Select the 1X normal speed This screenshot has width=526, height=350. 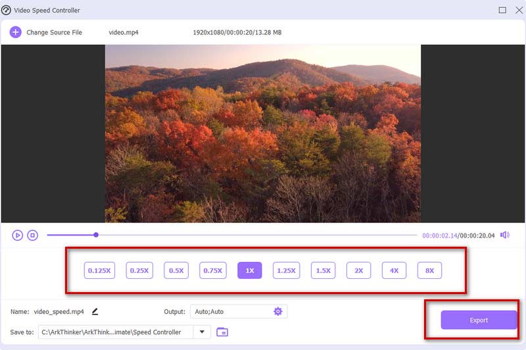pyautogui.click(x=250, y=270)
